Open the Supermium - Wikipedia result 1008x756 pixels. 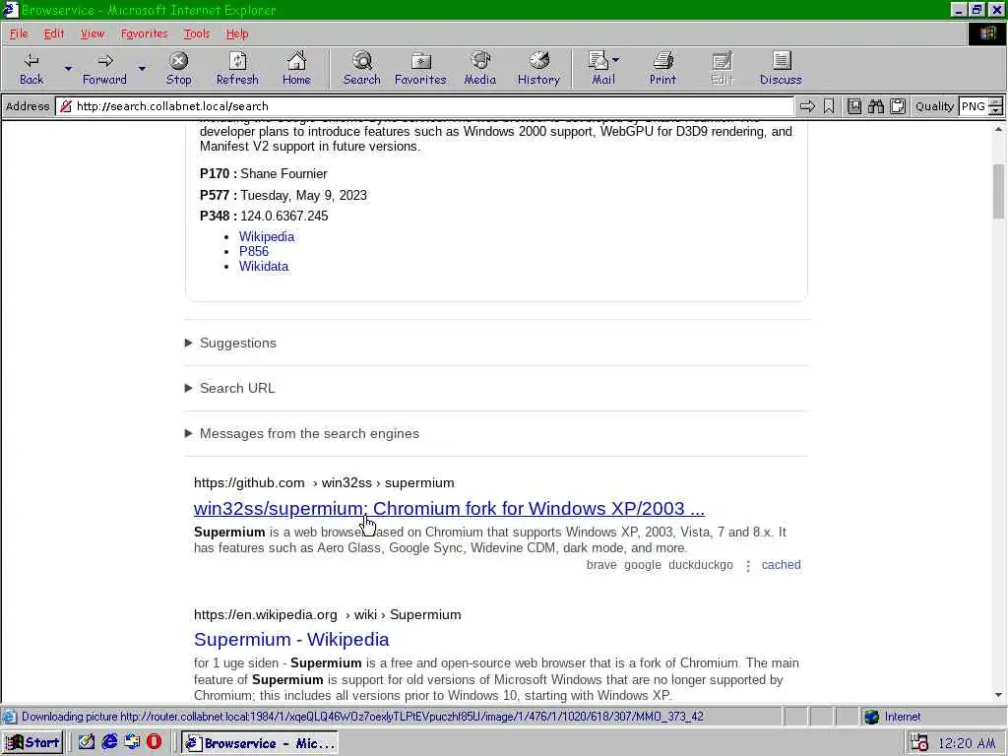click(291, 640)
